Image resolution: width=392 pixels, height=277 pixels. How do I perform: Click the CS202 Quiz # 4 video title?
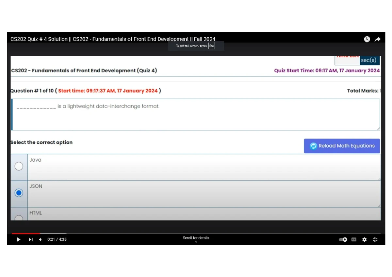(x=113, y=39)
